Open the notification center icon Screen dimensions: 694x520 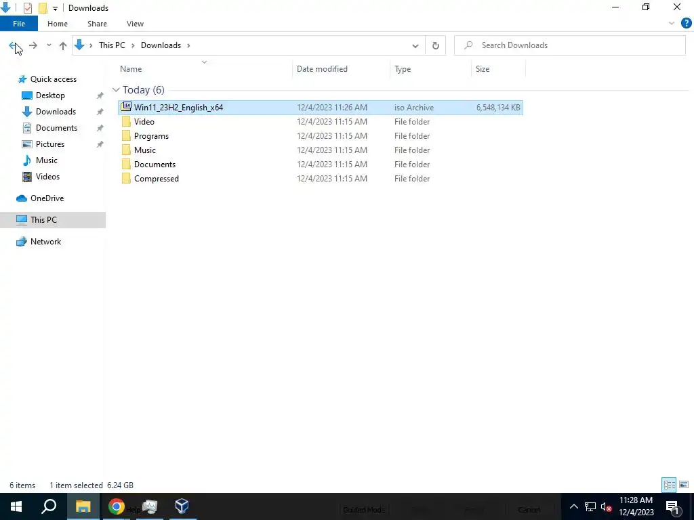[672, 506]
